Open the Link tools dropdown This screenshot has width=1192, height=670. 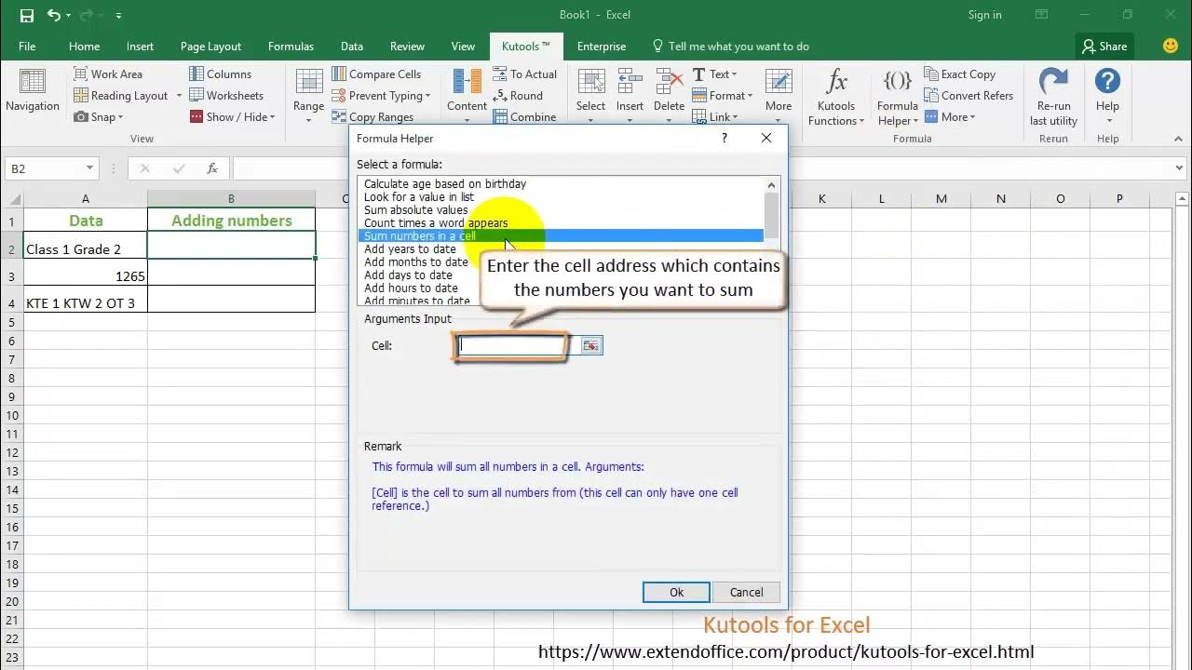coord(714,116)
